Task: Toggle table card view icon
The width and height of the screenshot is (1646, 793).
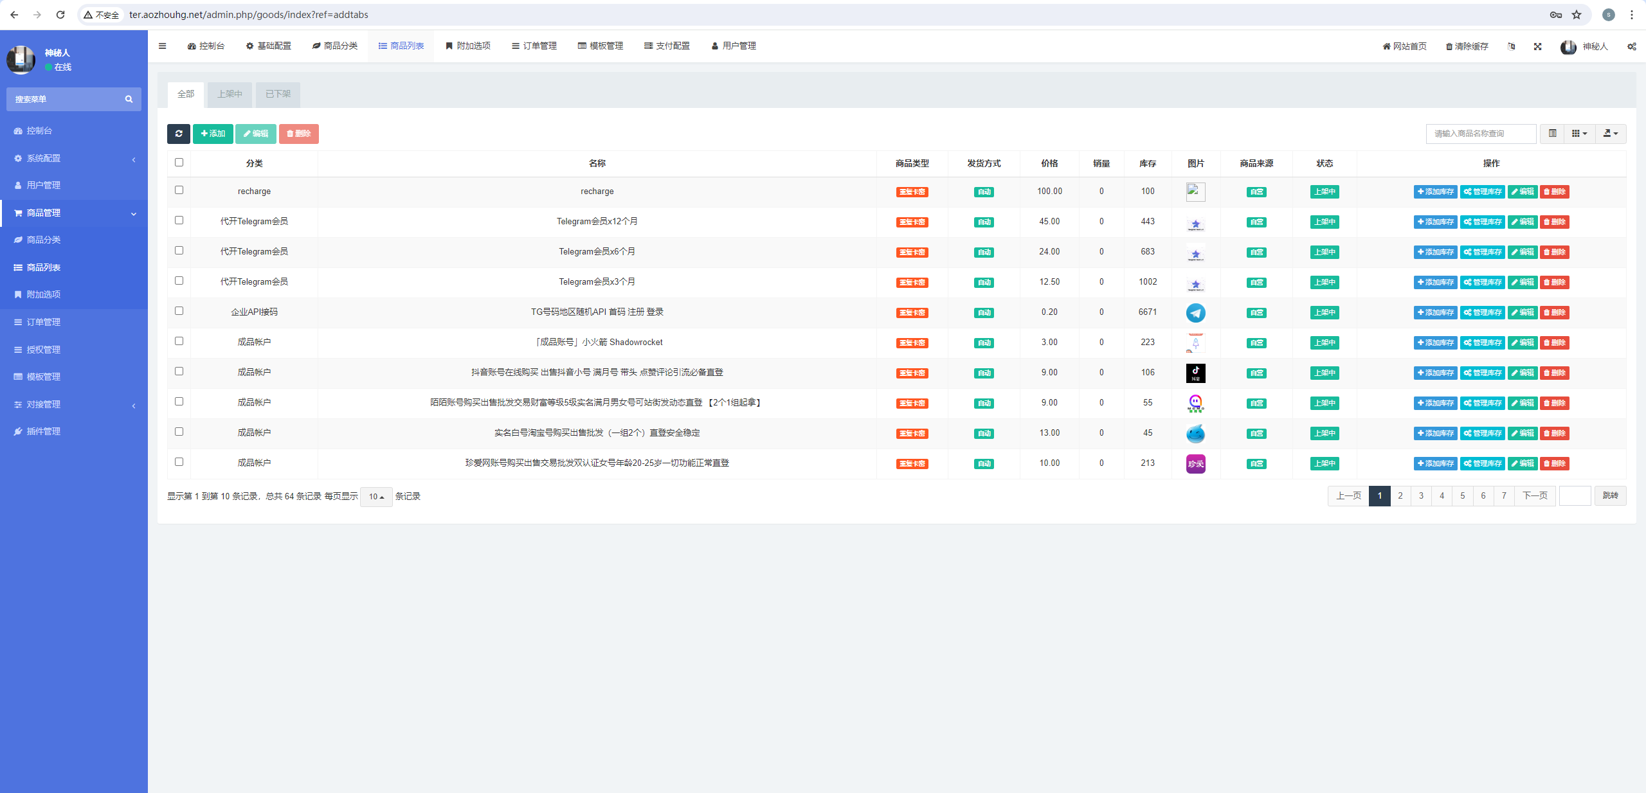Action: pyautogui.click(x=1552, y=134)
